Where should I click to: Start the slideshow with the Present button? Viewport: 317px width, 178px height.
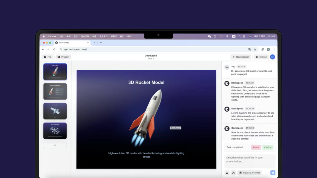[x=63, y=57]
